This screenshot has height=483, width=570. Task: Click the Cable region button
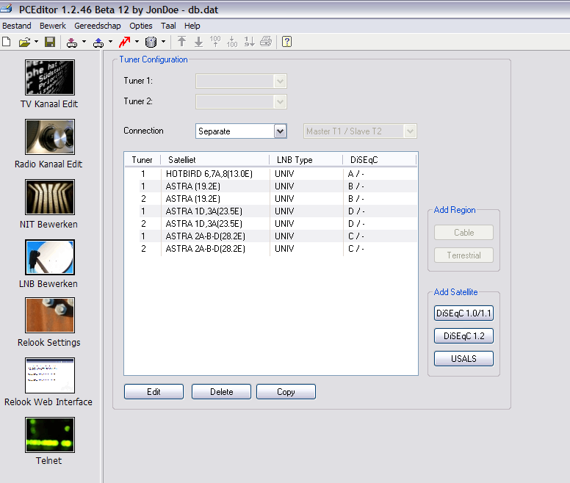pyautogui.click(x=463, y=233)
